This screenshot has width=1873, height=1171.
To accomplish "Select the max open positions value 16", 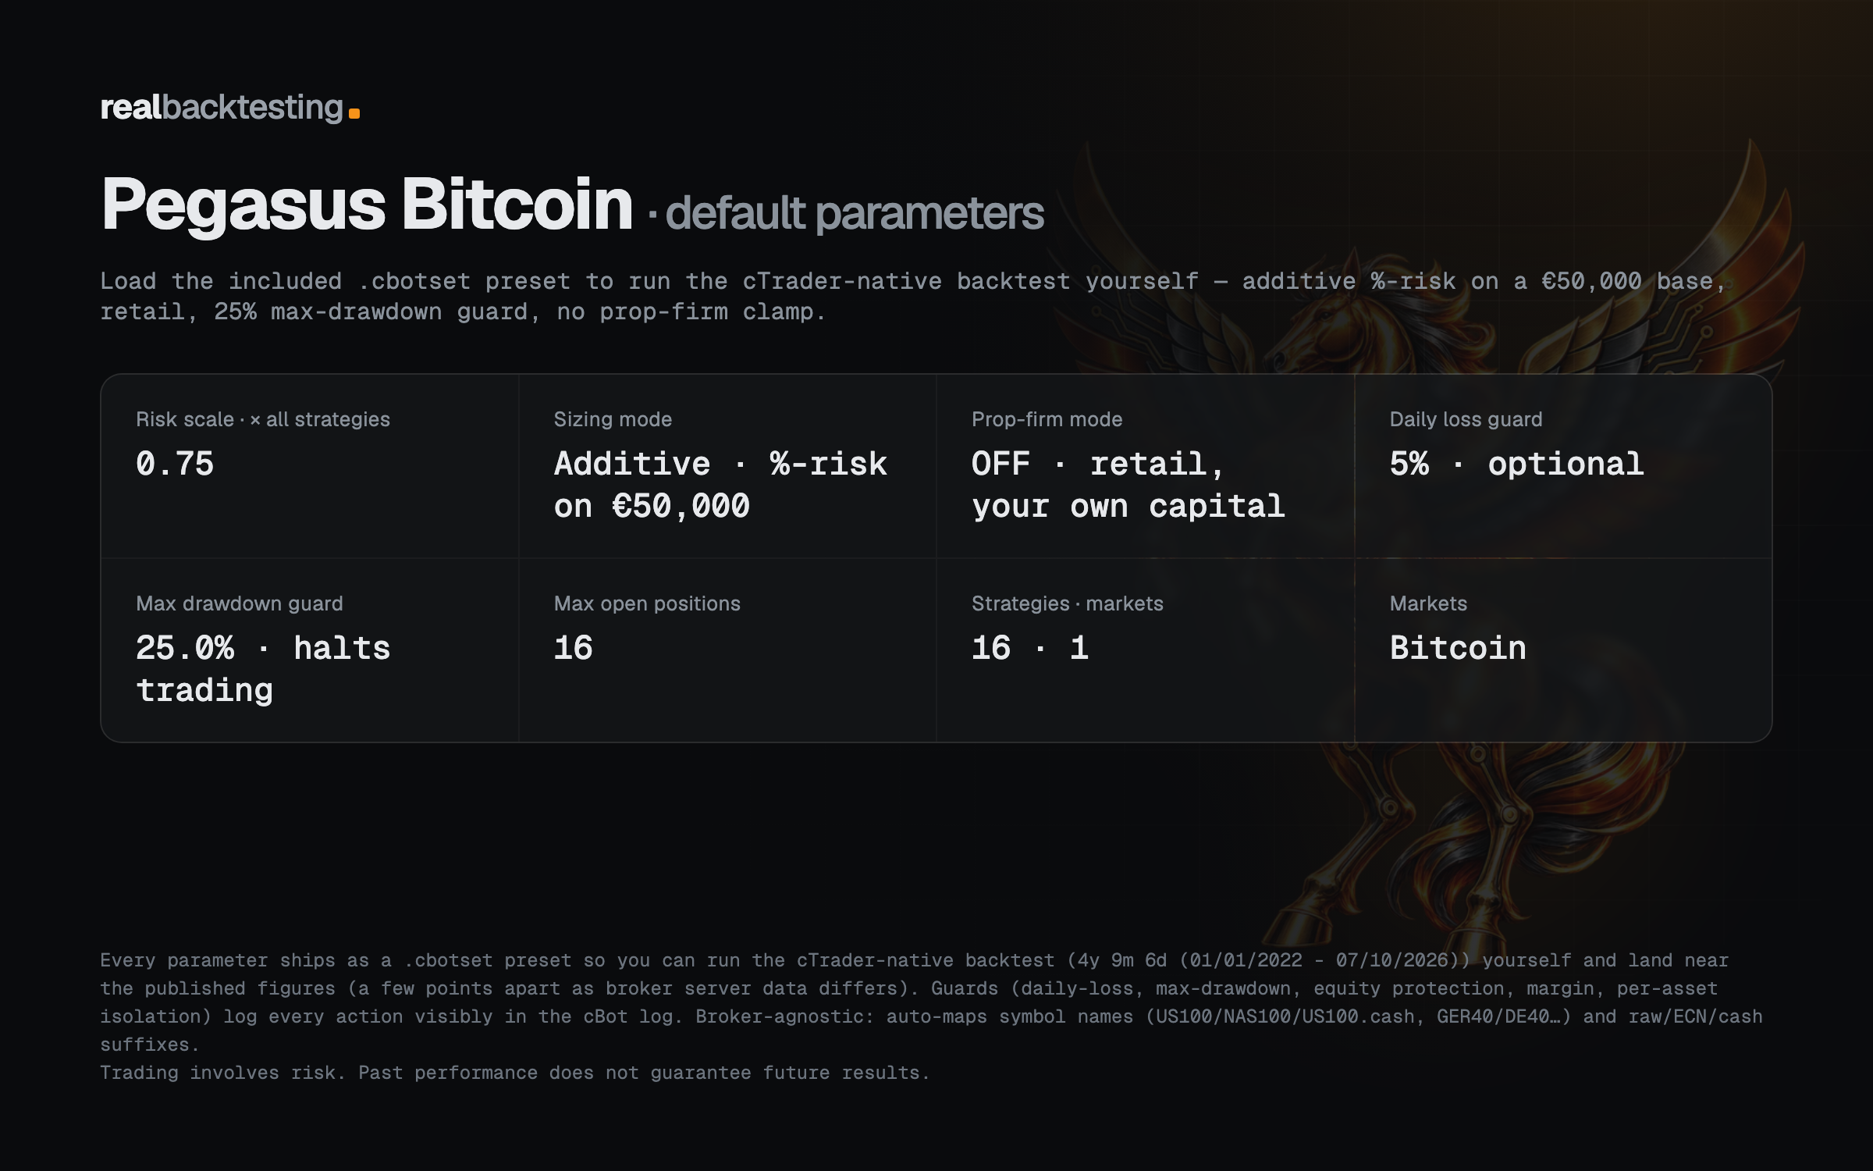I will [574, 648].
